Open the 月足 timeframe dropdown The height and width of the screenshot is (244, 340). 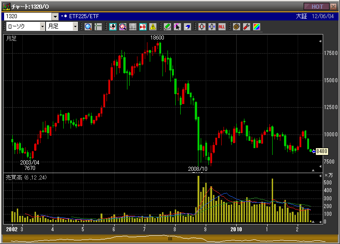[76, 26]
